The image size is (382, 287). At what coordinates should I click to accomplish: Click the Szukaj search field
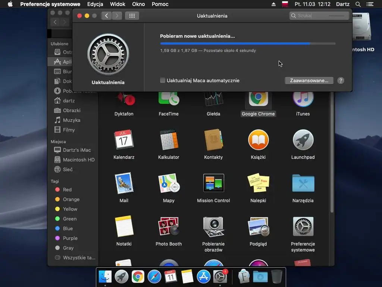[319, 16]
